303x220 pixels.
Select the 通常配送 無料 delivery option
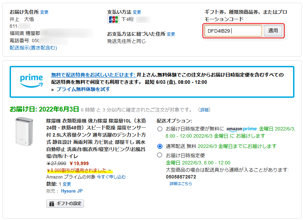(160, 146)
